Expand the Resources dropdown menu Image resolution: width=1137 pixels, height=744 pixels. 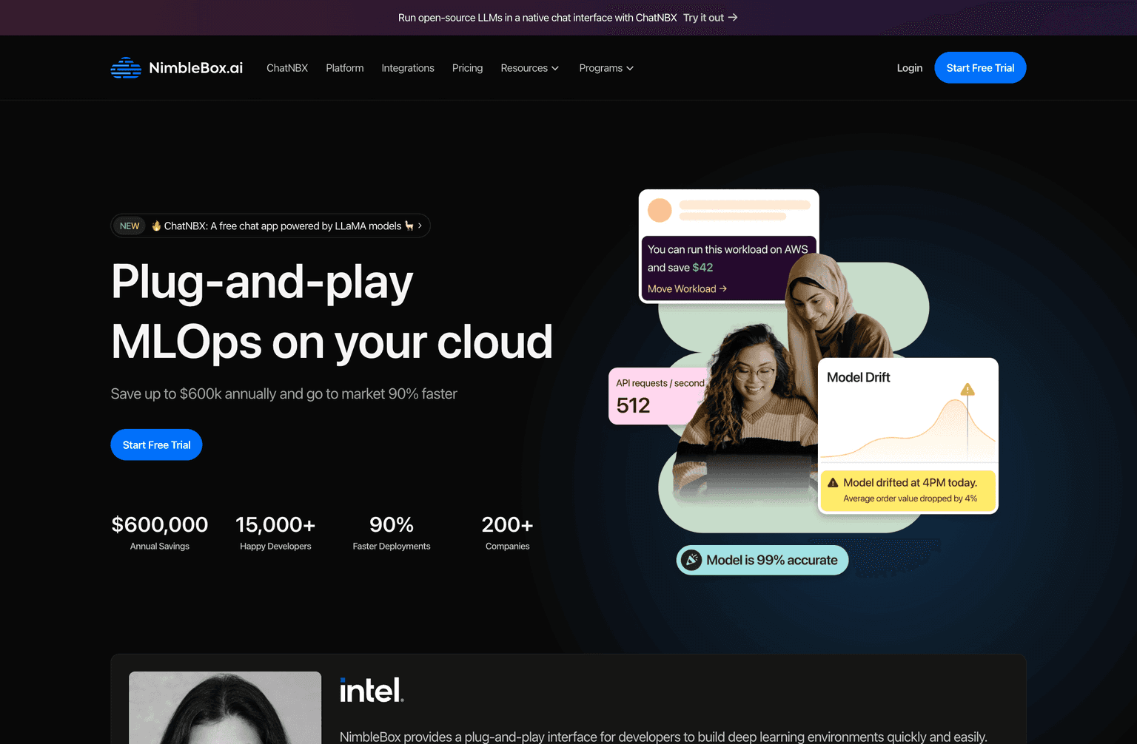coord(530,68)
